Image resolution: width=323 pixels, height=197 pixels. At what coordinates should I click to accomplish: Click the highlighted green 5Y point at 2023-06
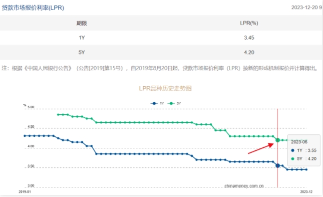pos(277,140)
